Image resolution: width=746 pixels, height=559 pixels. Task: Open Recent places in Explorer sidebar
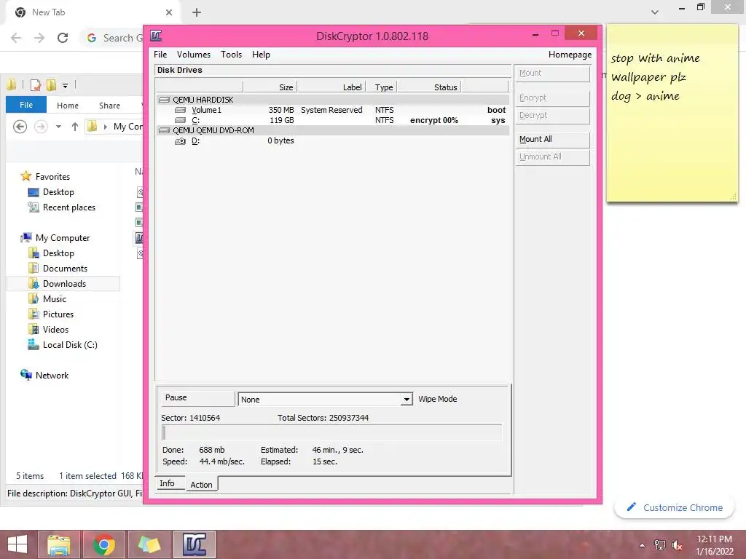[69, 207]
